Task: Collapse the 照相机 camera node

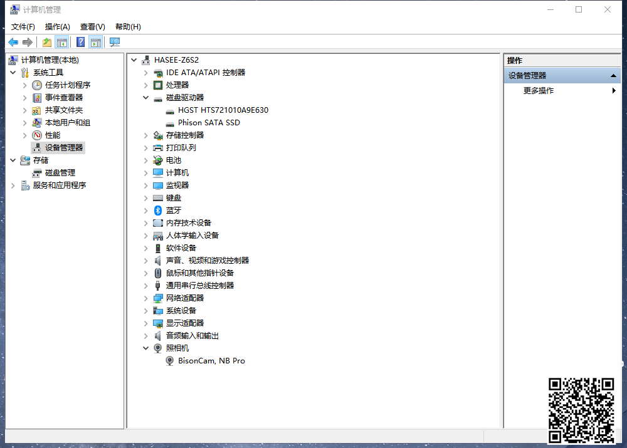Action: click(145, 348)
